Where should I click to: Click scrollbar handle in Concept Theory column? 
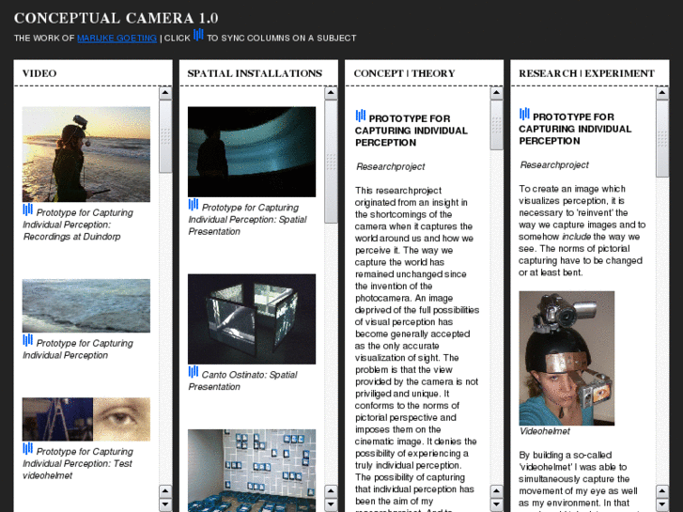496,127
